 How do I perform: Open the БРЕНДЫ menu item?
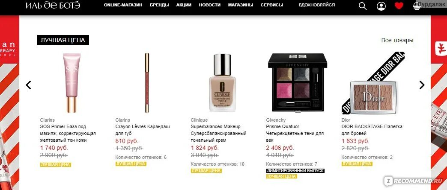point(159,5)
